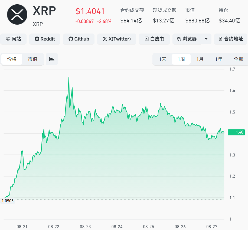Screen dimensions: 248x230
Task: Click the green 1.40 price marker
Action: tap(236, 132)
